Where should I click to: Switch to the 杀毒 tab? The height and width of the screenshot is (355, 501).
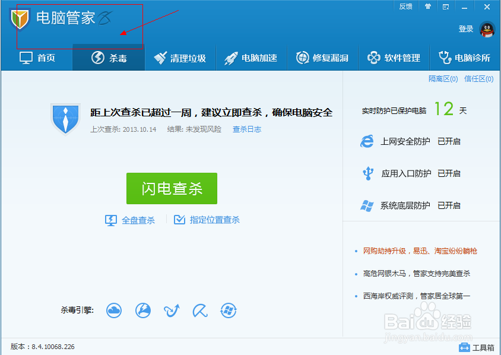click(109, 58)
